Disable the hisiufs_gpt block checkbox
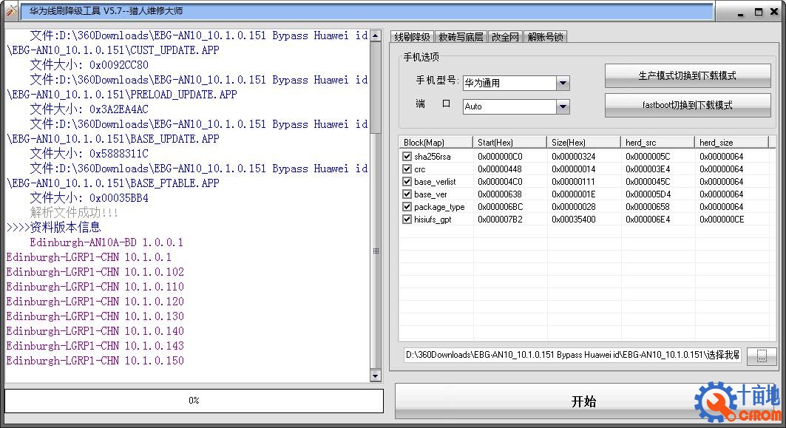The height and width of the screenshot is (428, 786). 407,220
